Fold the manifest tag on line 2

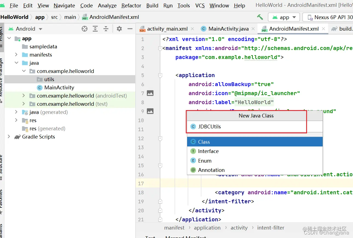pos(160,49)
